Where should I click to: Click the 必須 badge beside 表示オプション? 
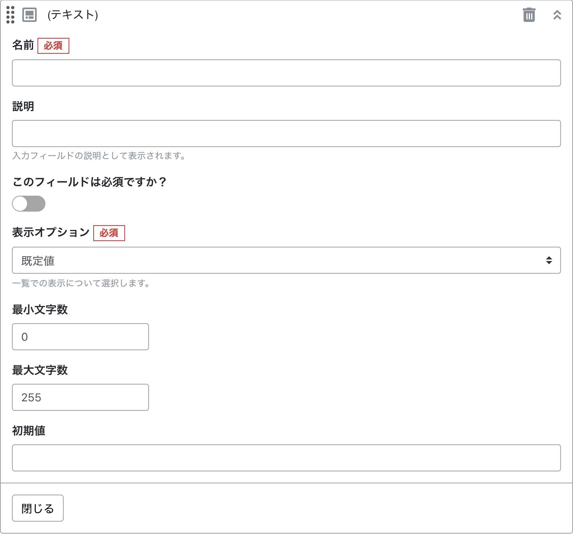click(109, 233)
